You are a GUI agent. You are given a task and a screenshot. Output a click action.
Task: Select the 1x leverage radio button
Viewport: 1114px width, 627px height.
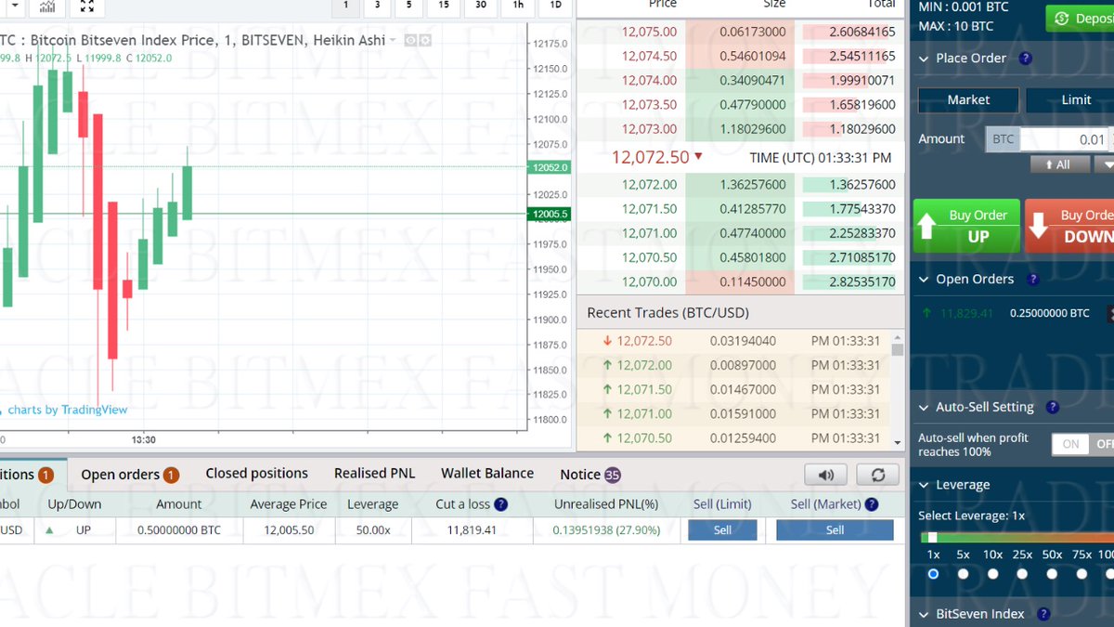tap(933, 574)
